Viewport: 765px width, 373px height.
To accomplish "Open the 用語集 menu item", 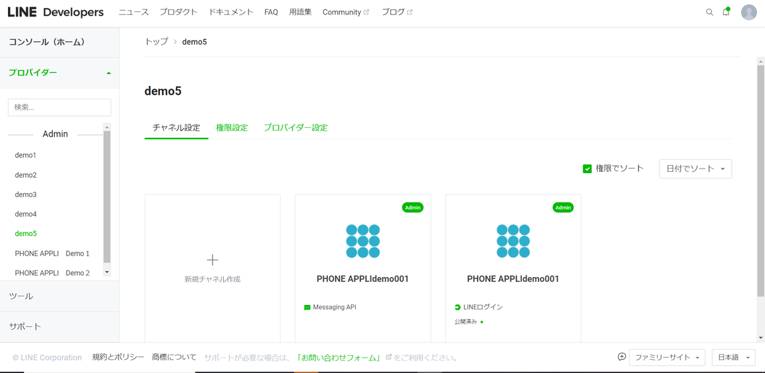I will click(300, 12).
